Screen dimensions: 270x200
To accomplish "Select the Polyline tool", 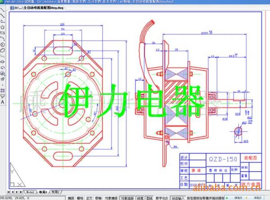I will (x=2, y=21).
